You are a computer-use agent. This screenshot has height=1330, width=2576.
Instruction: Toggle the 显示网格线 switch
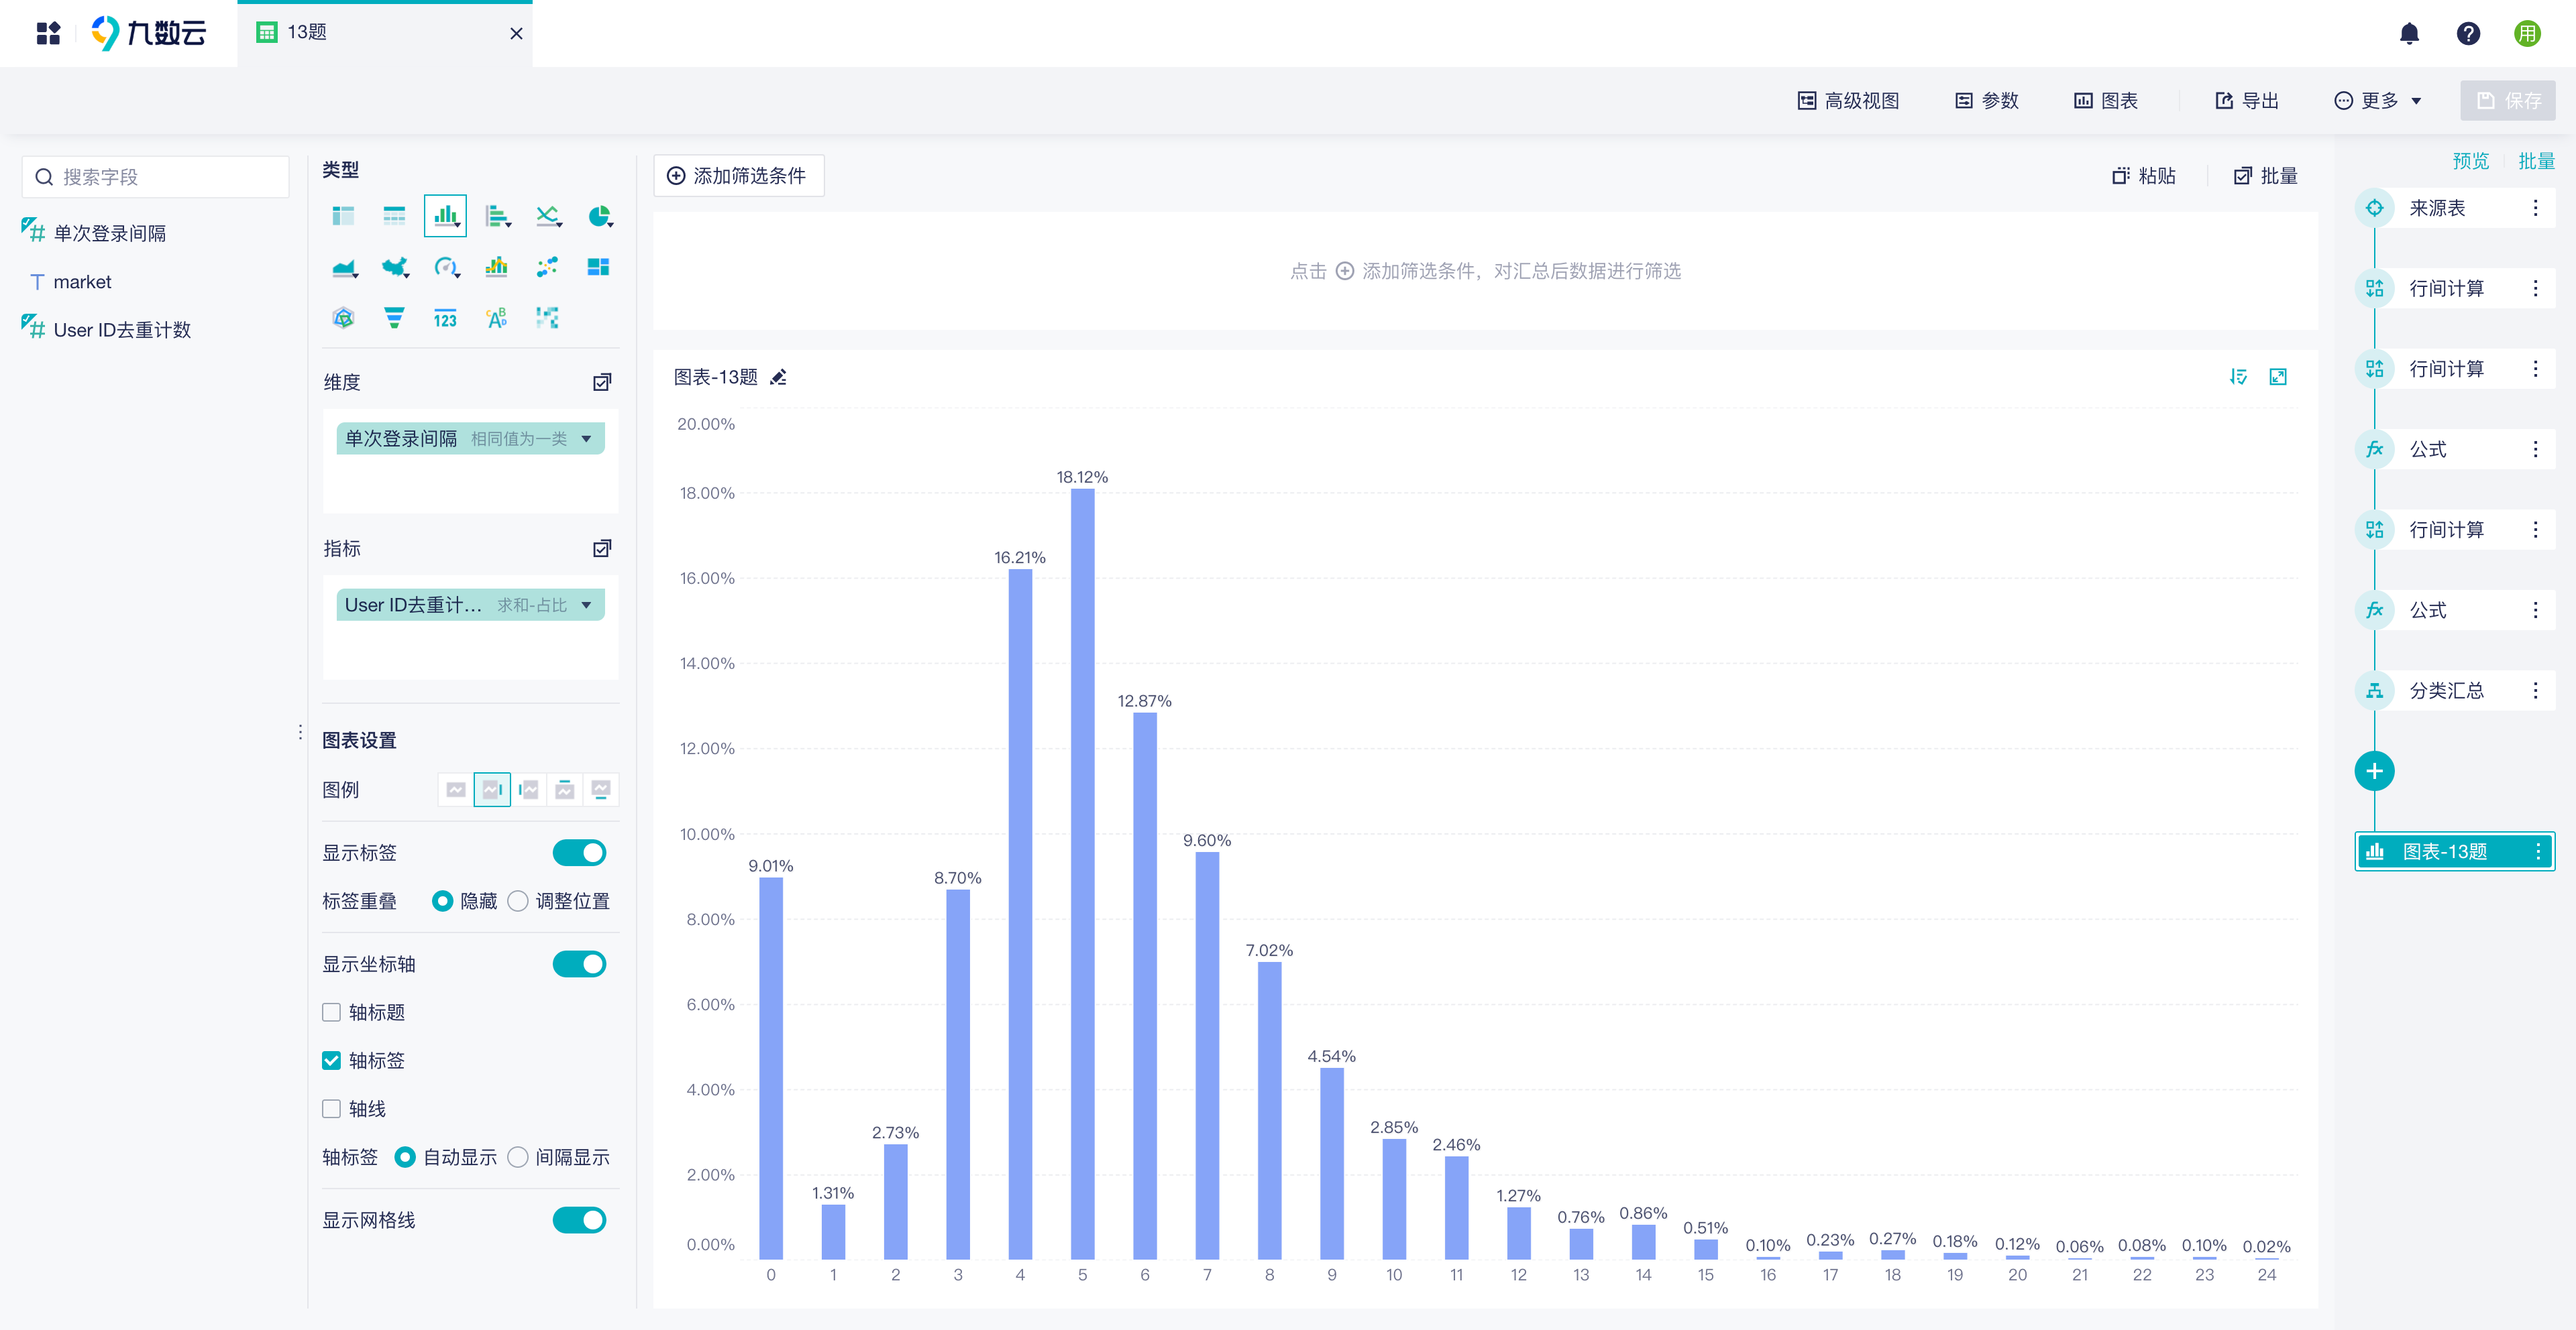coord(579,1220)
